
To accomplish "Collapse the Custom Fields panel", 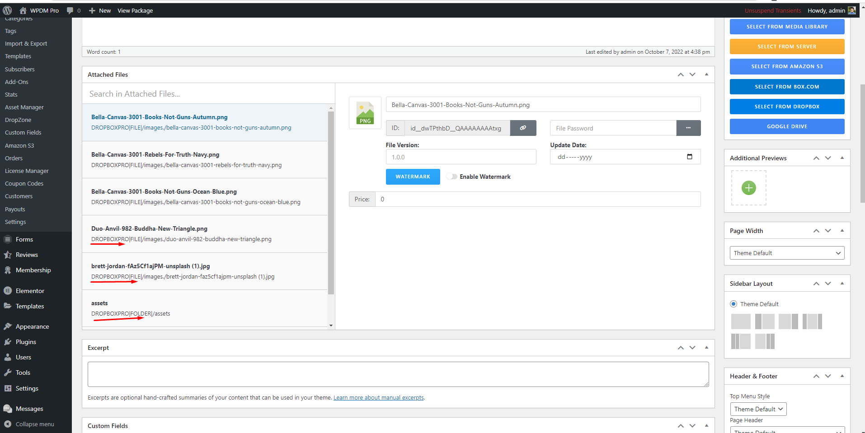I will click(706, 426).
